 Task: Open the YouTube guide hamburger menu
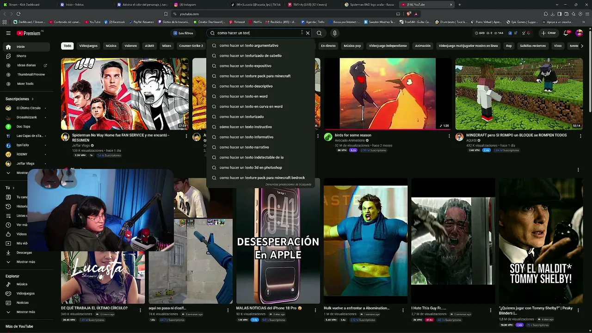click(x=8, y=33)
